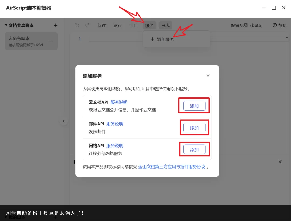This screenshot has height=221, width=291.
Task: Collapse the 文档共享脚本 section triangle
Action: pyautogui.click(x=6, y=25)
